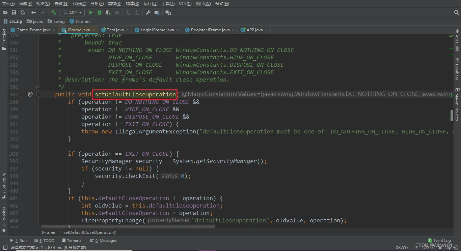Open the 6: TODO tool window
This screenshot has width=461, height=251.
(x=44, y=241)
